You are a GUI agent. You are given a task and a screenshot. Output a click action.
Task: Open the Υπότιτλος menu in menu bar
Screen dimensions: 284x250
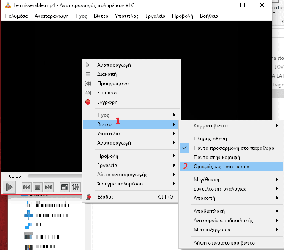(127, 16)
